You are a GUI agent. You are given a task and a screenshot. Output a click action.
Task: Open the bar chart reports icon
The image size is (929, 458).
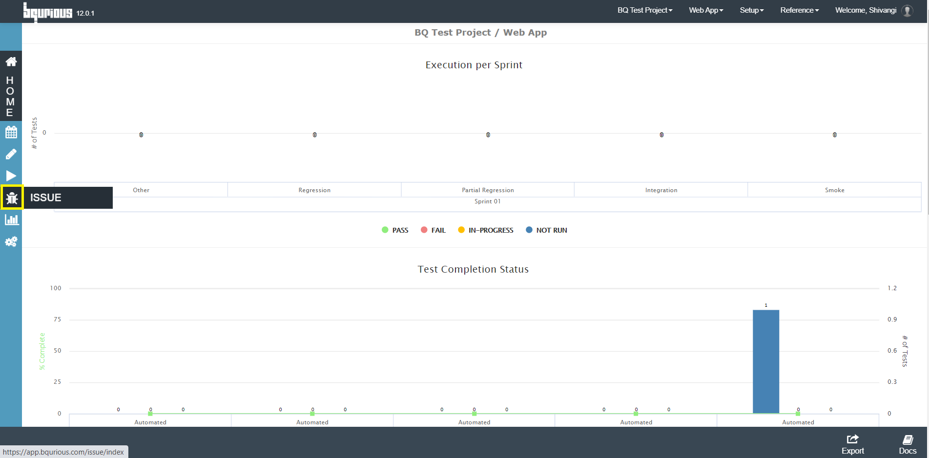(12, 219)
